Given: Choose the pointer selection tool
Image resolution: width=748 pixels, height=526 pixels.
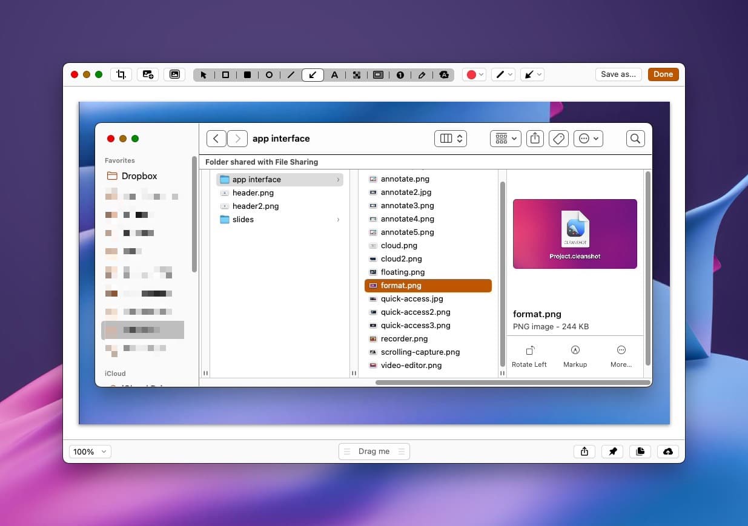Looking at the screenshot, I should tap(204, 75).
